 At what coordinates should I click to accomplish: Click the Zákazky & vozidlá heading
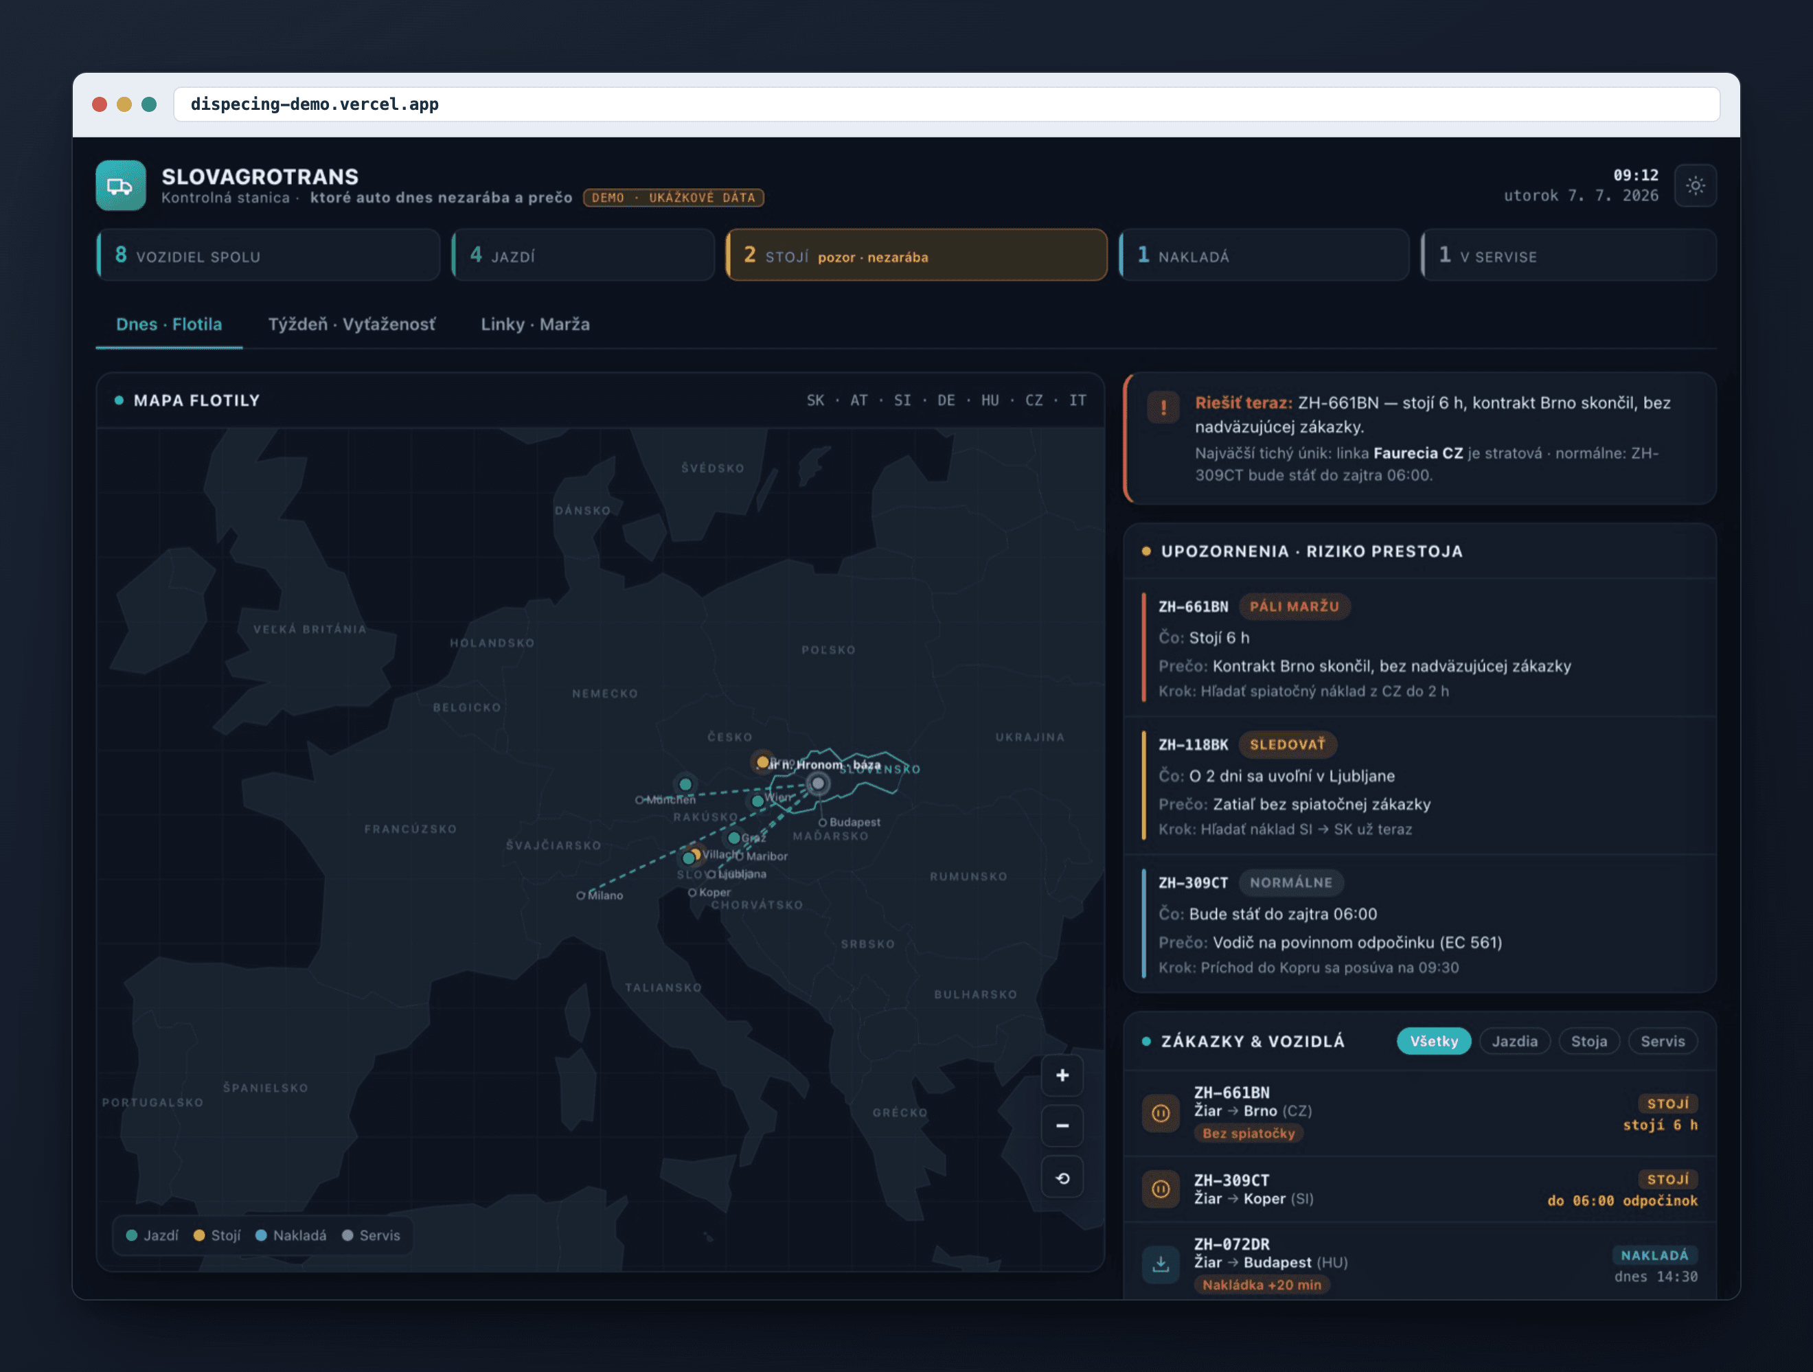(1253, 1042)
